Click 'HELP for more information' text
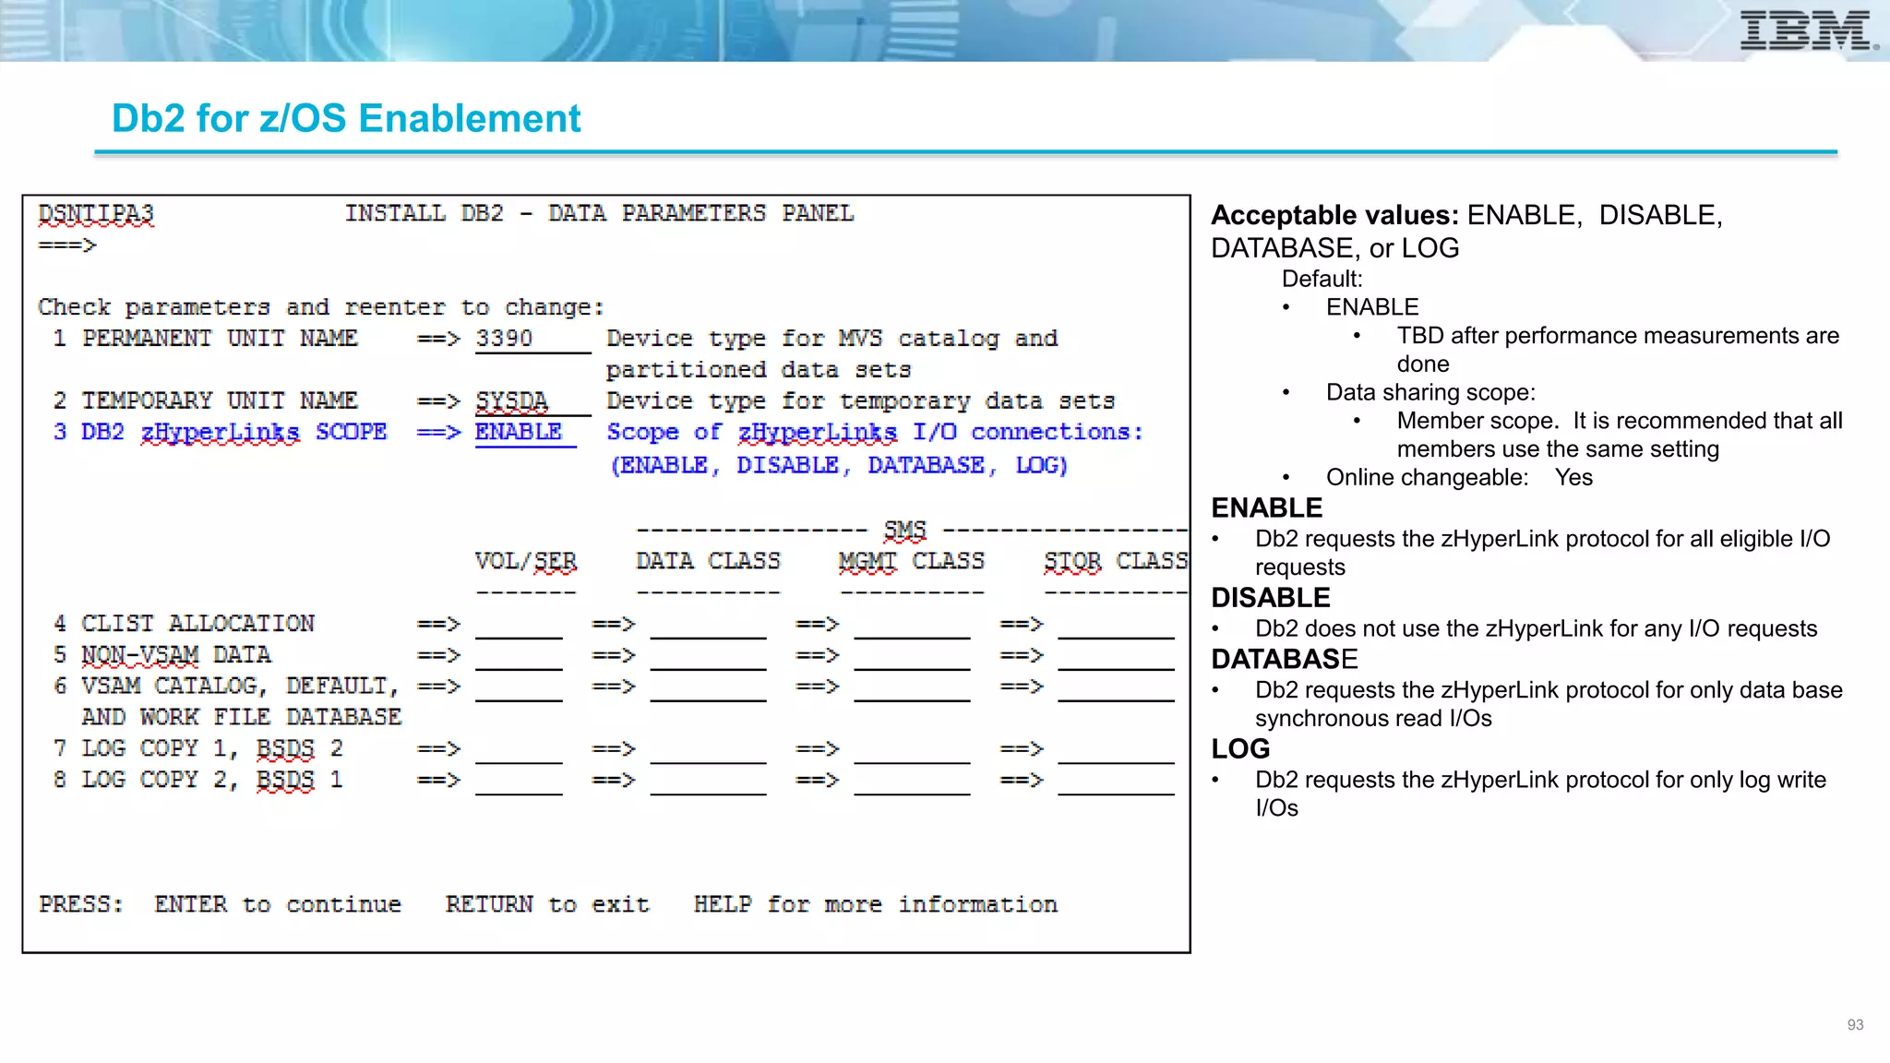This screenshot has width=1890, height=1063. (876, 905)
